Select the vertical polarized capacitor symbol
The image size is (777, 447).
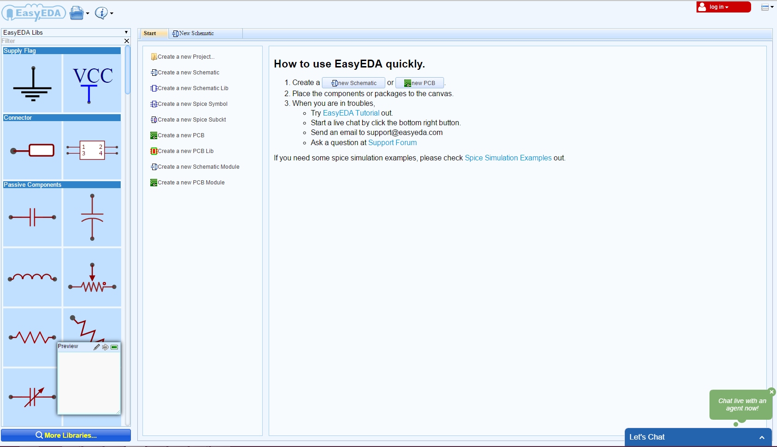pos(92,217)
